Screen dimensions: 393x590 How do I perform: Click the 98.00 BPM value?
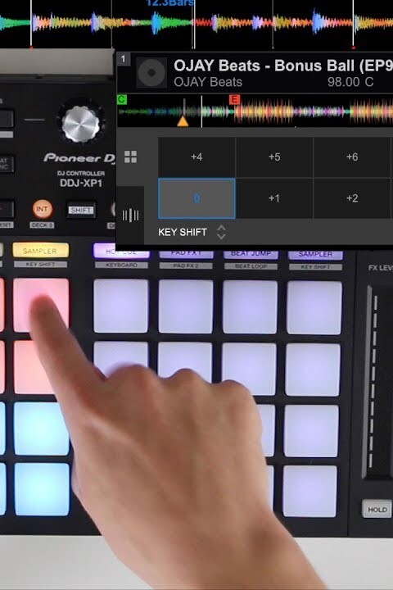[344, 82]
